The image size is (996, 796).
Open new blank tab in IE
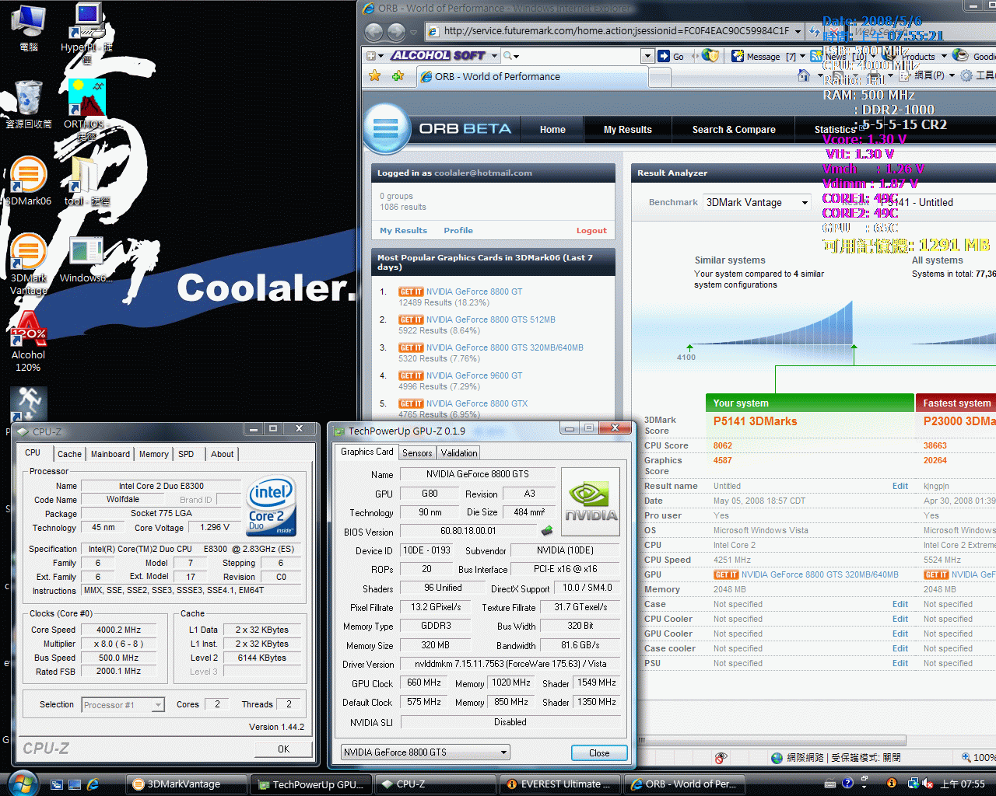pos(660,78)
